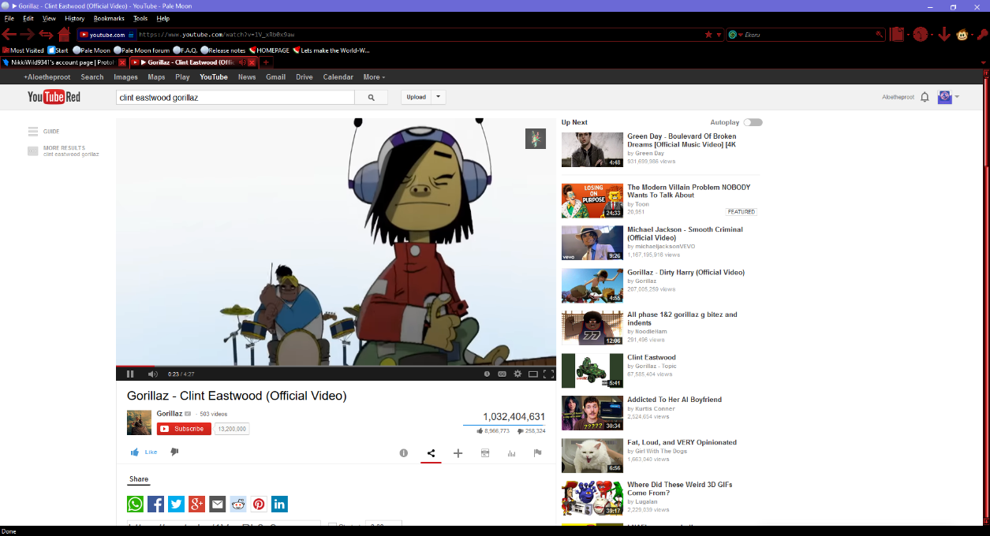
Task: Dislike the video
Action: (x=174, y=452)
